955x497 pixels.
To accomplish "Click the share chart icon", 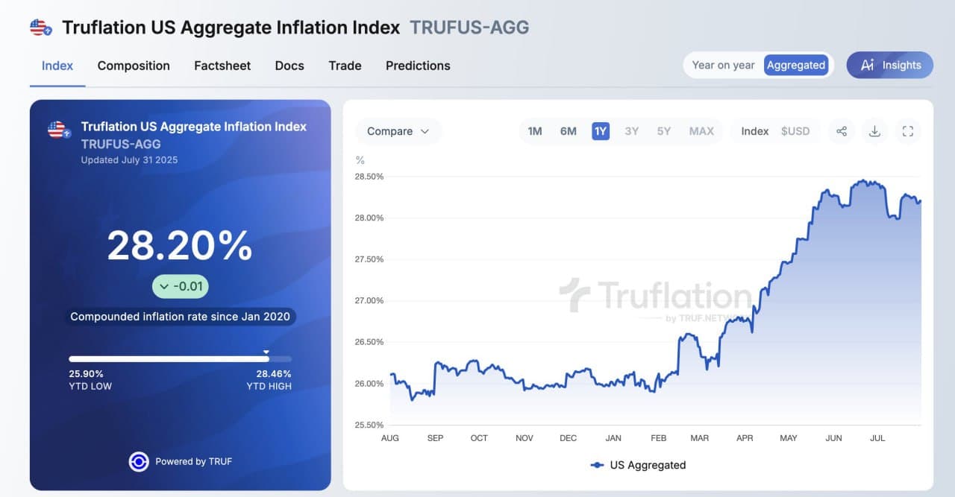I will tap(842, 130).
